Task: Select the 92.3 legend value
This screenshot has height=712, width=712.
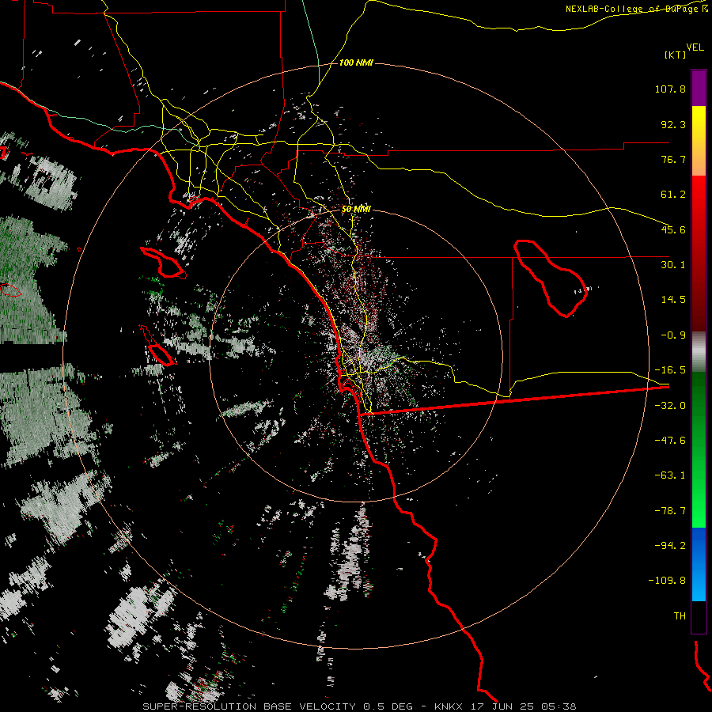Action: tap(673, 124)
